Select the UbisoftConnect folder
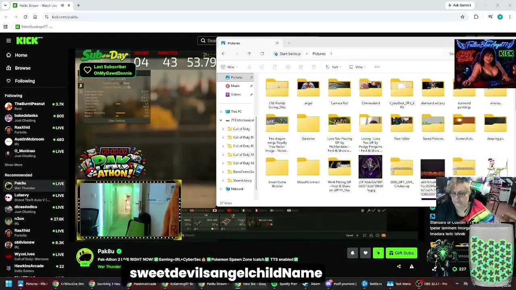 [x=308, y=171]
